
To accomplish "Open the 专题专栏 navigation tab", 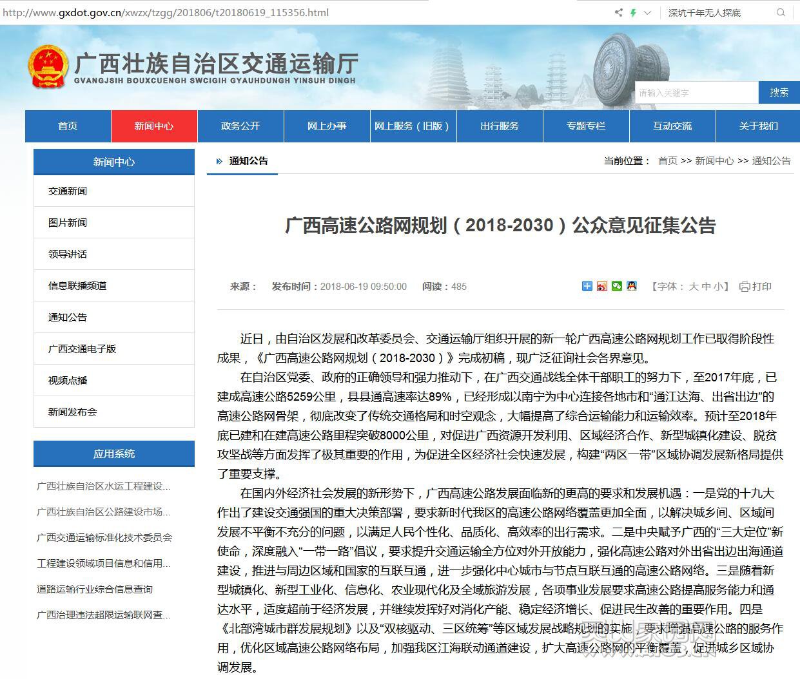I will [x=586, y=126].
